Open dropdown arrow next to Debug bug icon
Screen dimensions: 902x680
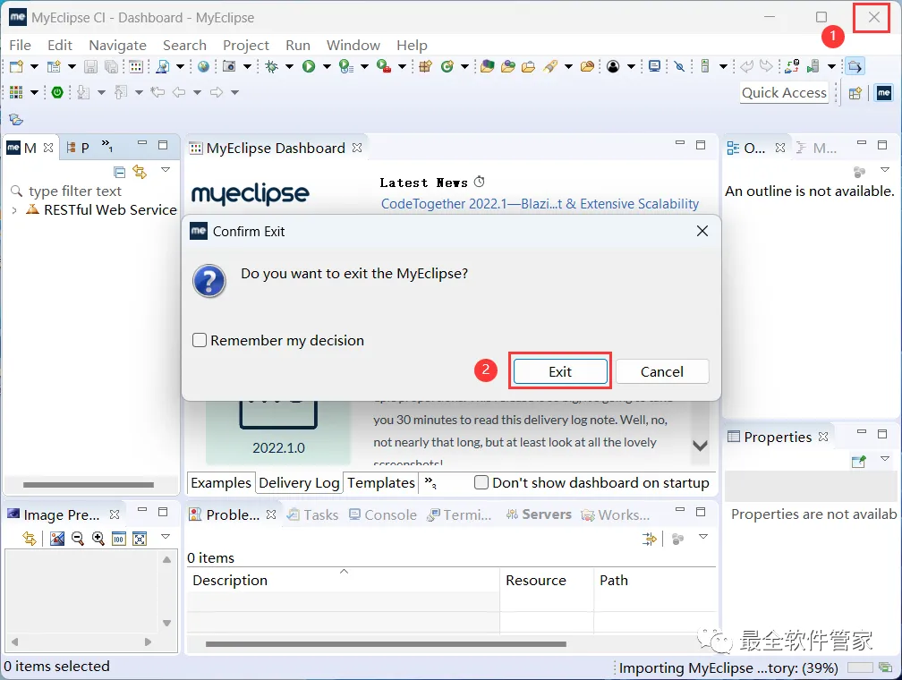pos(289,67)
